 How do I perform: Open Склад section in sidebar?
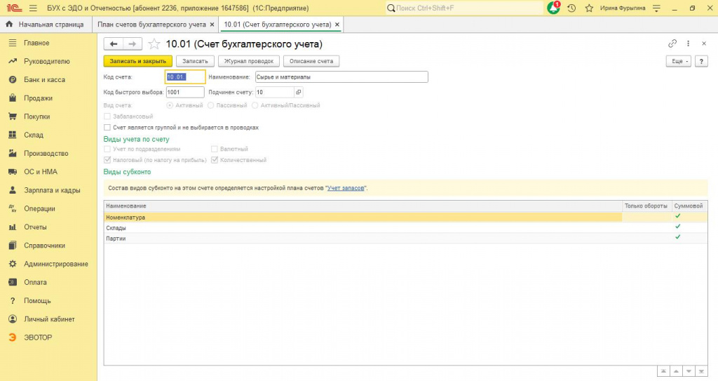point(34,135)
